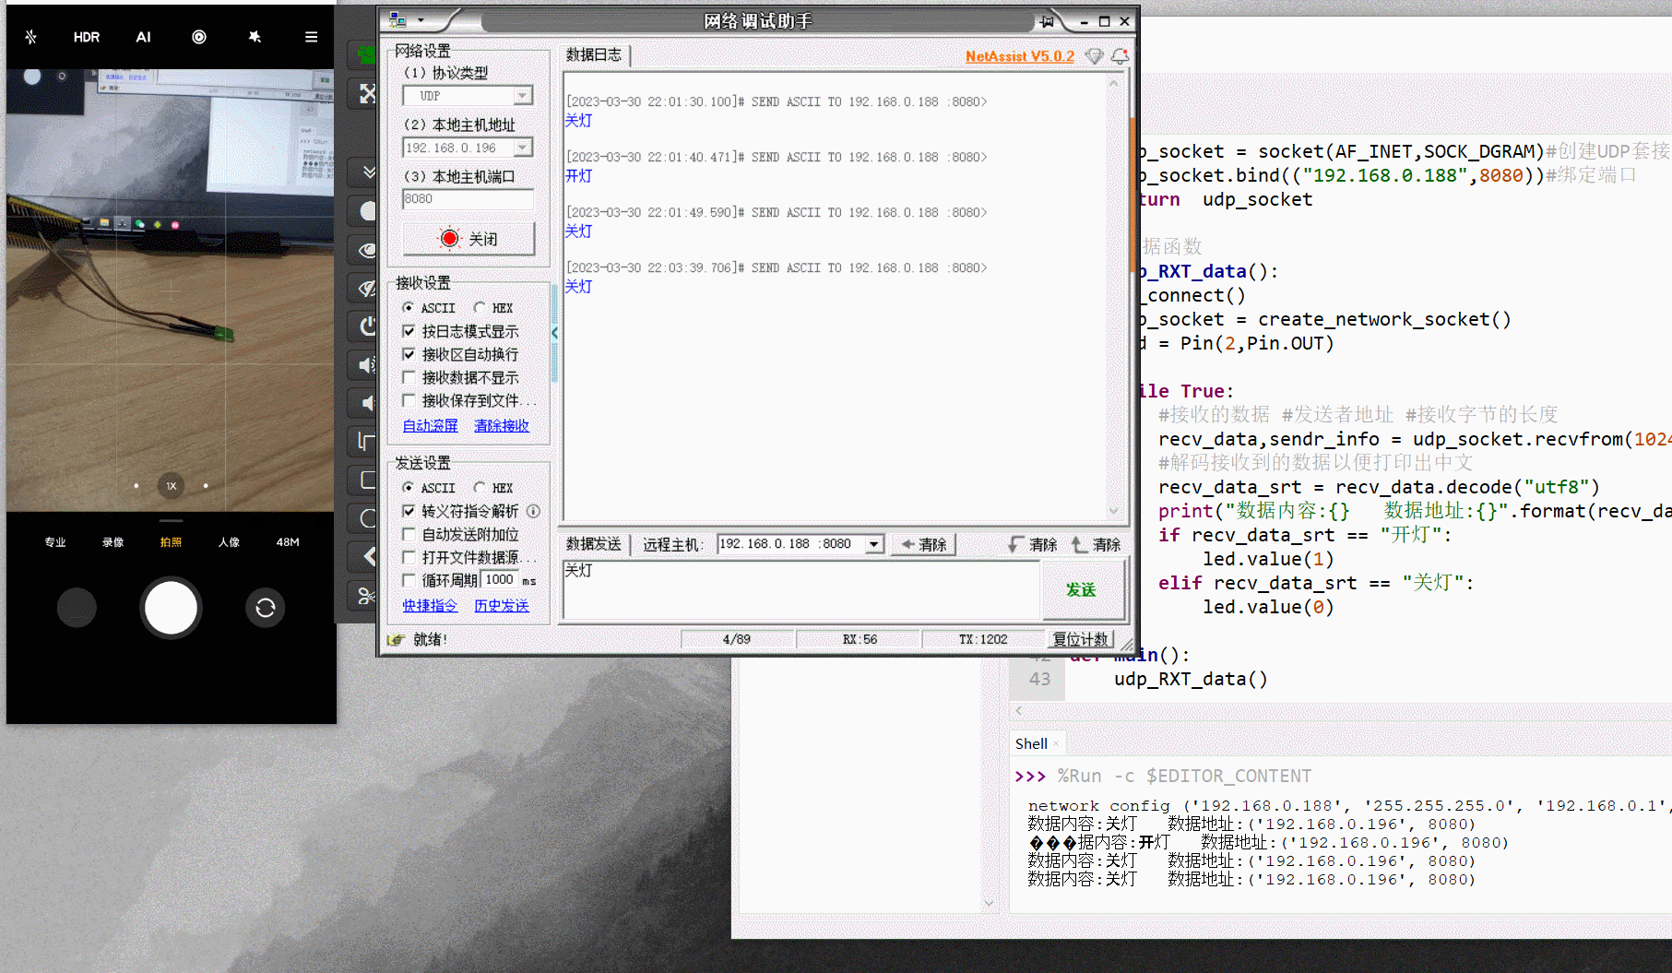
Task: Switch to 拍照 camera mode
Action: [x=171, y=542]
